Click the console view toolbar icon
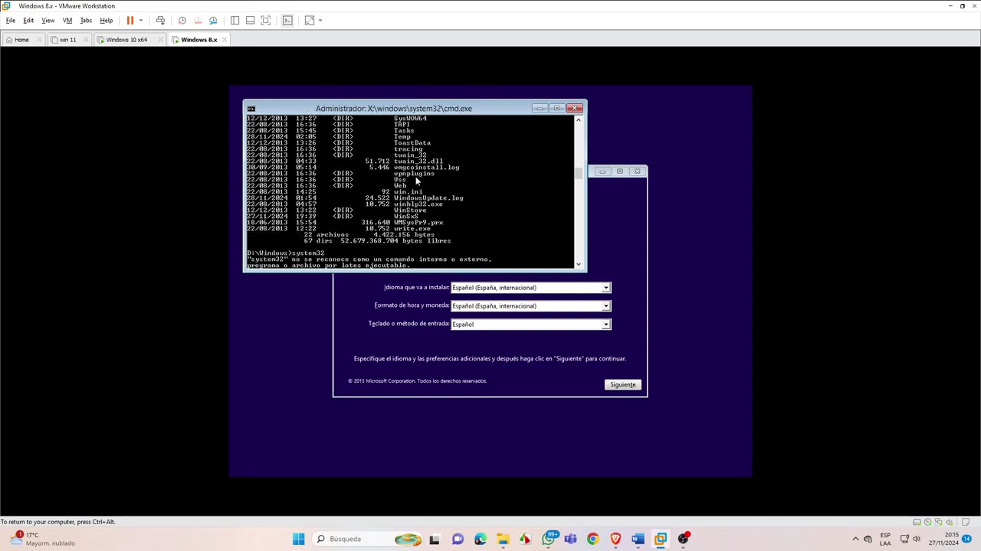The width and height of the screenshot is (981, 551). [x=287, y=21]
